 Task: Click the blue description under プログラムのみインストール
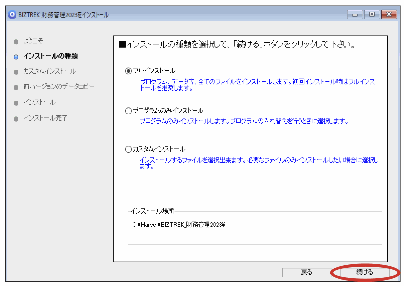tap(243, 121)
